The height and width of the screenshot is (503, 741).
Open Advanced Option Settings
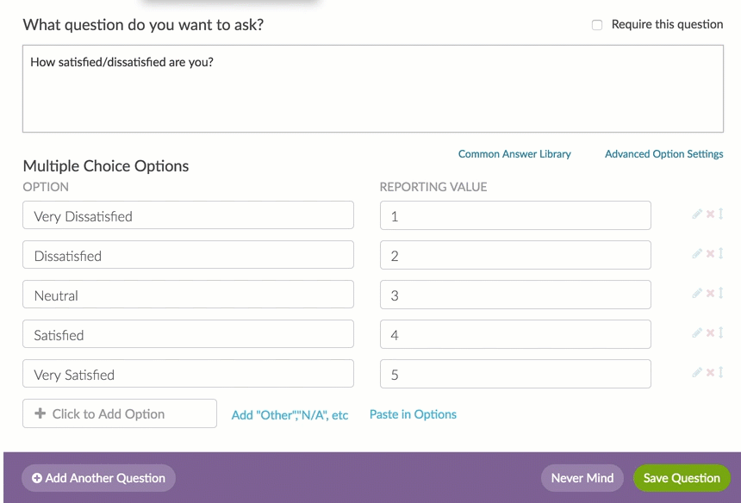point(663,154)
